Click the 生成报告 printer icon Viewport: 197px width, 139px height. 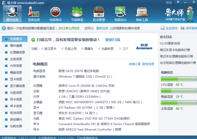tap(163, 28)
